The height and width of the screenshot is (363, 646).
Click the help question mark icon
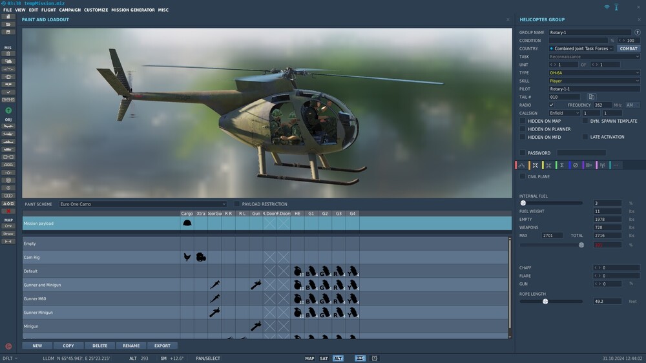[638, 32]
